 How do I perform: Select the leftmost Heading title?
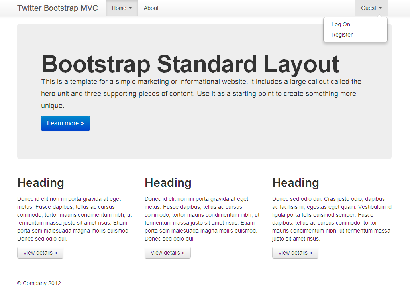click(x=40, y=183)
